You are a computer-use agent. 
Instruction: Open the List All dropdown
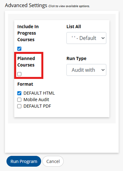coord(86,38)
